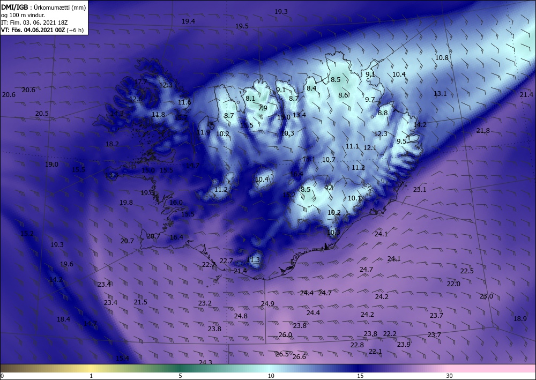Screen dimensions: 536x380
Task: Click the value '10.1' on the map
Action: pos(354,198)
